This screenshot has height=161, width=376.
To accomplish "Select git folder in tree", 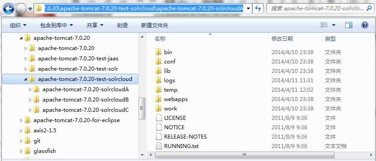I will click(37, 140).
